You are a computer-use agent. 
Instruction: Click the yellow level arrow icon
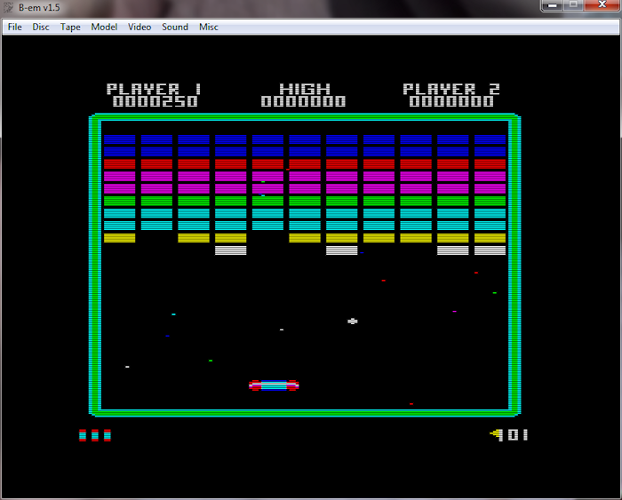(497, 434)
